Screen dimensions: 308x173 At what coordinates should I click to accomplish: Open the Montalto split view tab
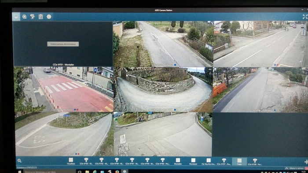[178, 162]
